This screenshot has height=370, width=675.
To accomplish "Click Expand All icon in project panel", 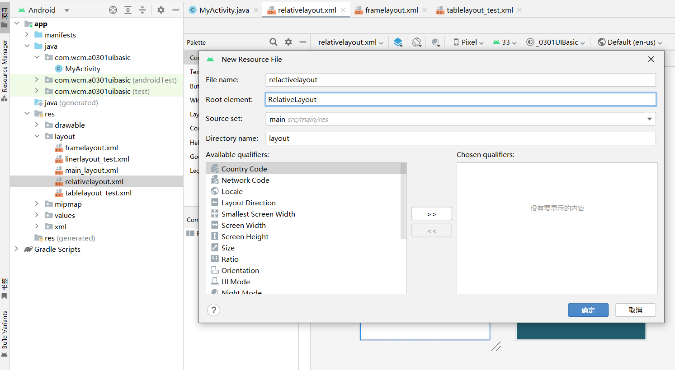I will pyautogui.click(x=128, y=10).
